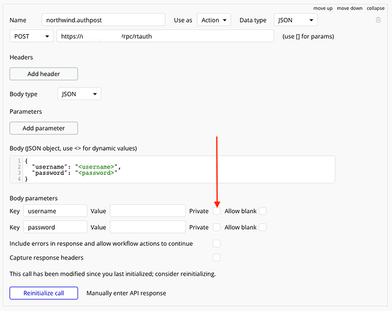The width and height of the screenshot is (392, 311).
Task: Click the "Headers" section label
Action: click(21, 57)
